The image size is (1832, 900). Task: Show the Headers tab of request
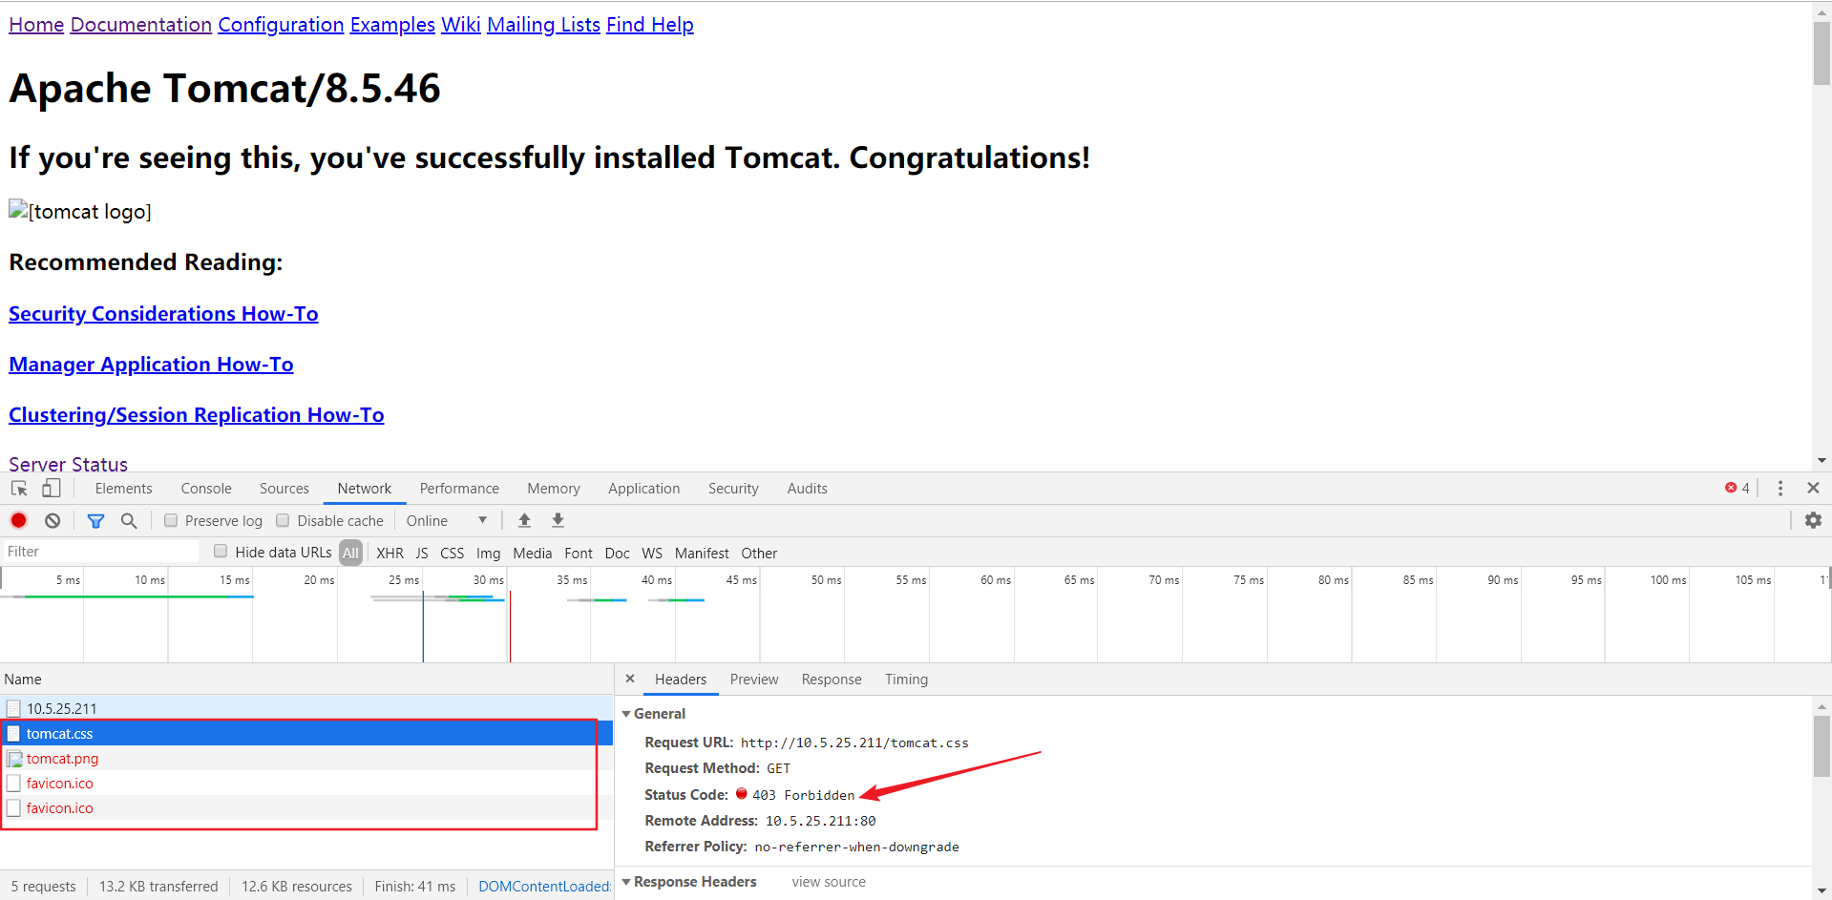click(x=681, y=680)
